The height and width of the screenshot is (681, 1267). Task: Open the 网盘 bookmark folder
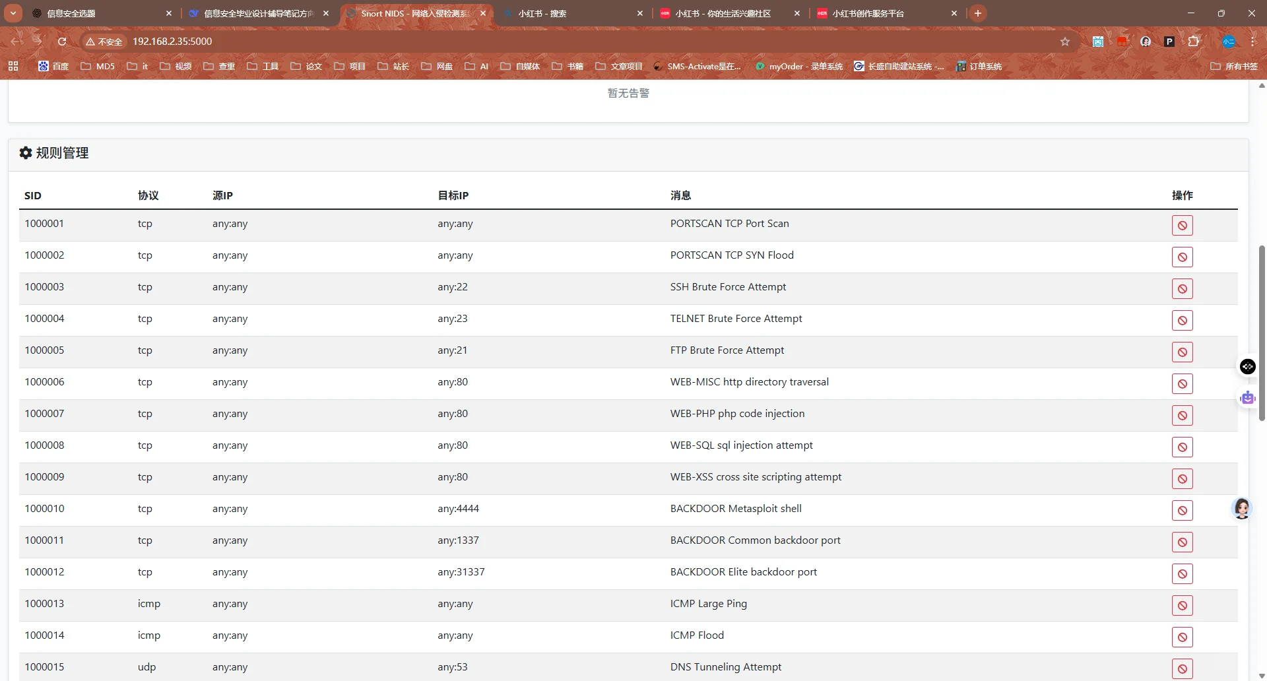click(437, 66)
